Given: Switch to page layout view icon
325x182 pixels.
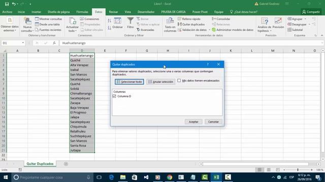Looking at the screenshot, I should coord(269,170).
